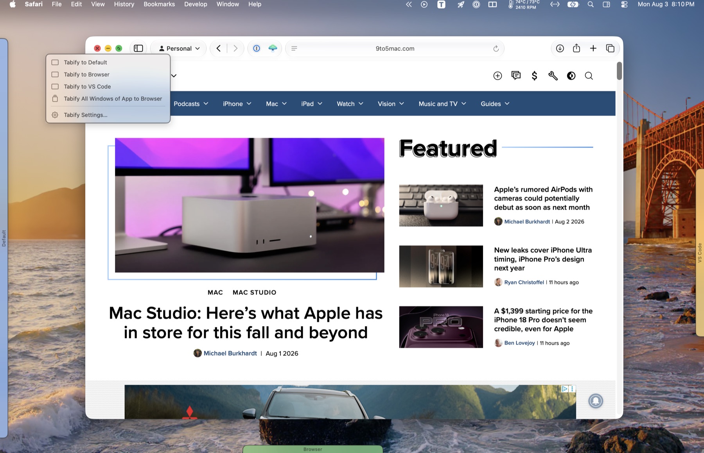Show Safari downloads
Screen dimensions: 704x453
click(x=560, y=48)
